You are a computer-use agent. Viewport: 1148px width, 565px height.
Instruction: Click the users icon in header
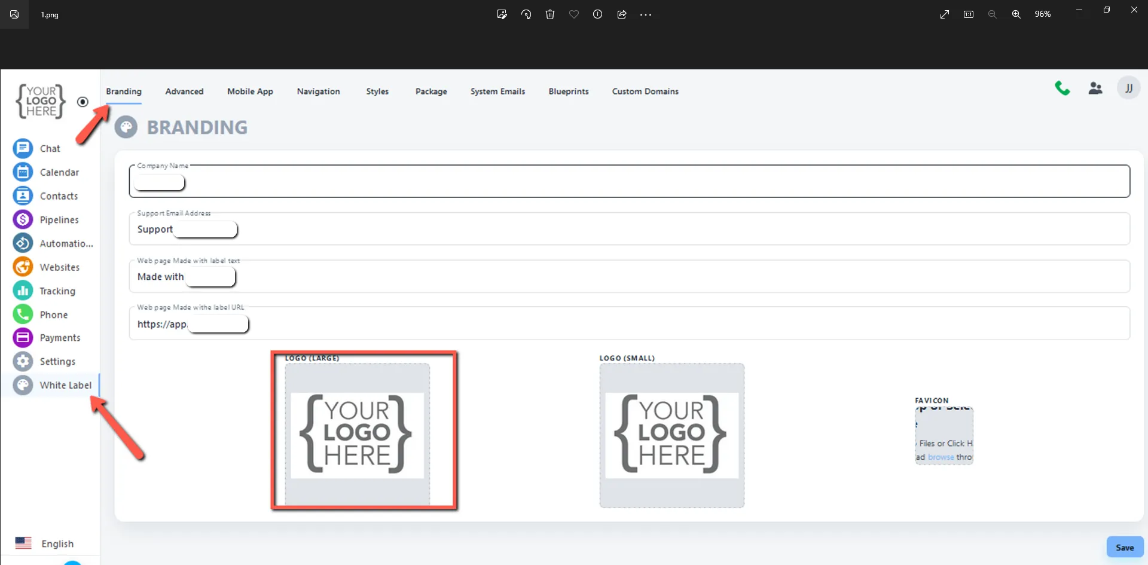(x=1095, y=88)
